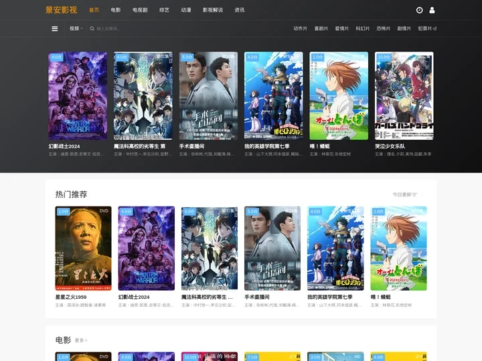Open the 电视剧 navigation tab

(x=140, y=10)
